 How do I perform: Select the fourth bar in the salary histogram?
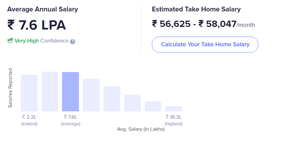point(91,95)
